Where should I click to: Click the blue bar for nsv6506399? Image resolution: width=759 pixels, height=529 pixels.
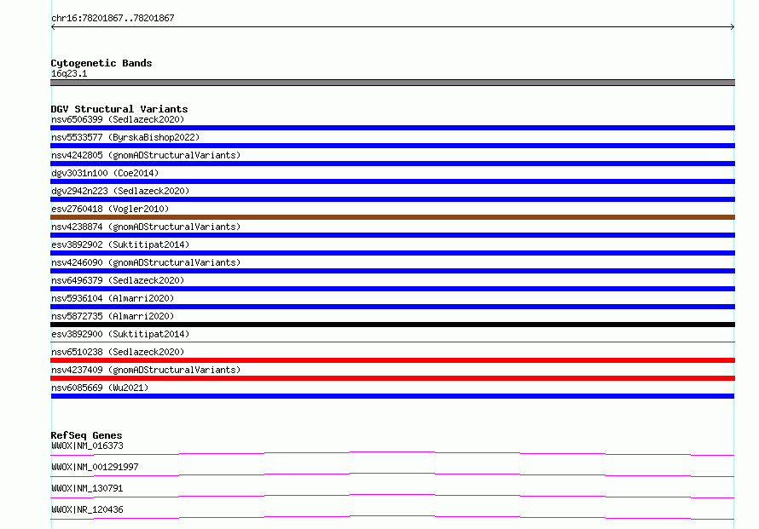click(392, 128)
